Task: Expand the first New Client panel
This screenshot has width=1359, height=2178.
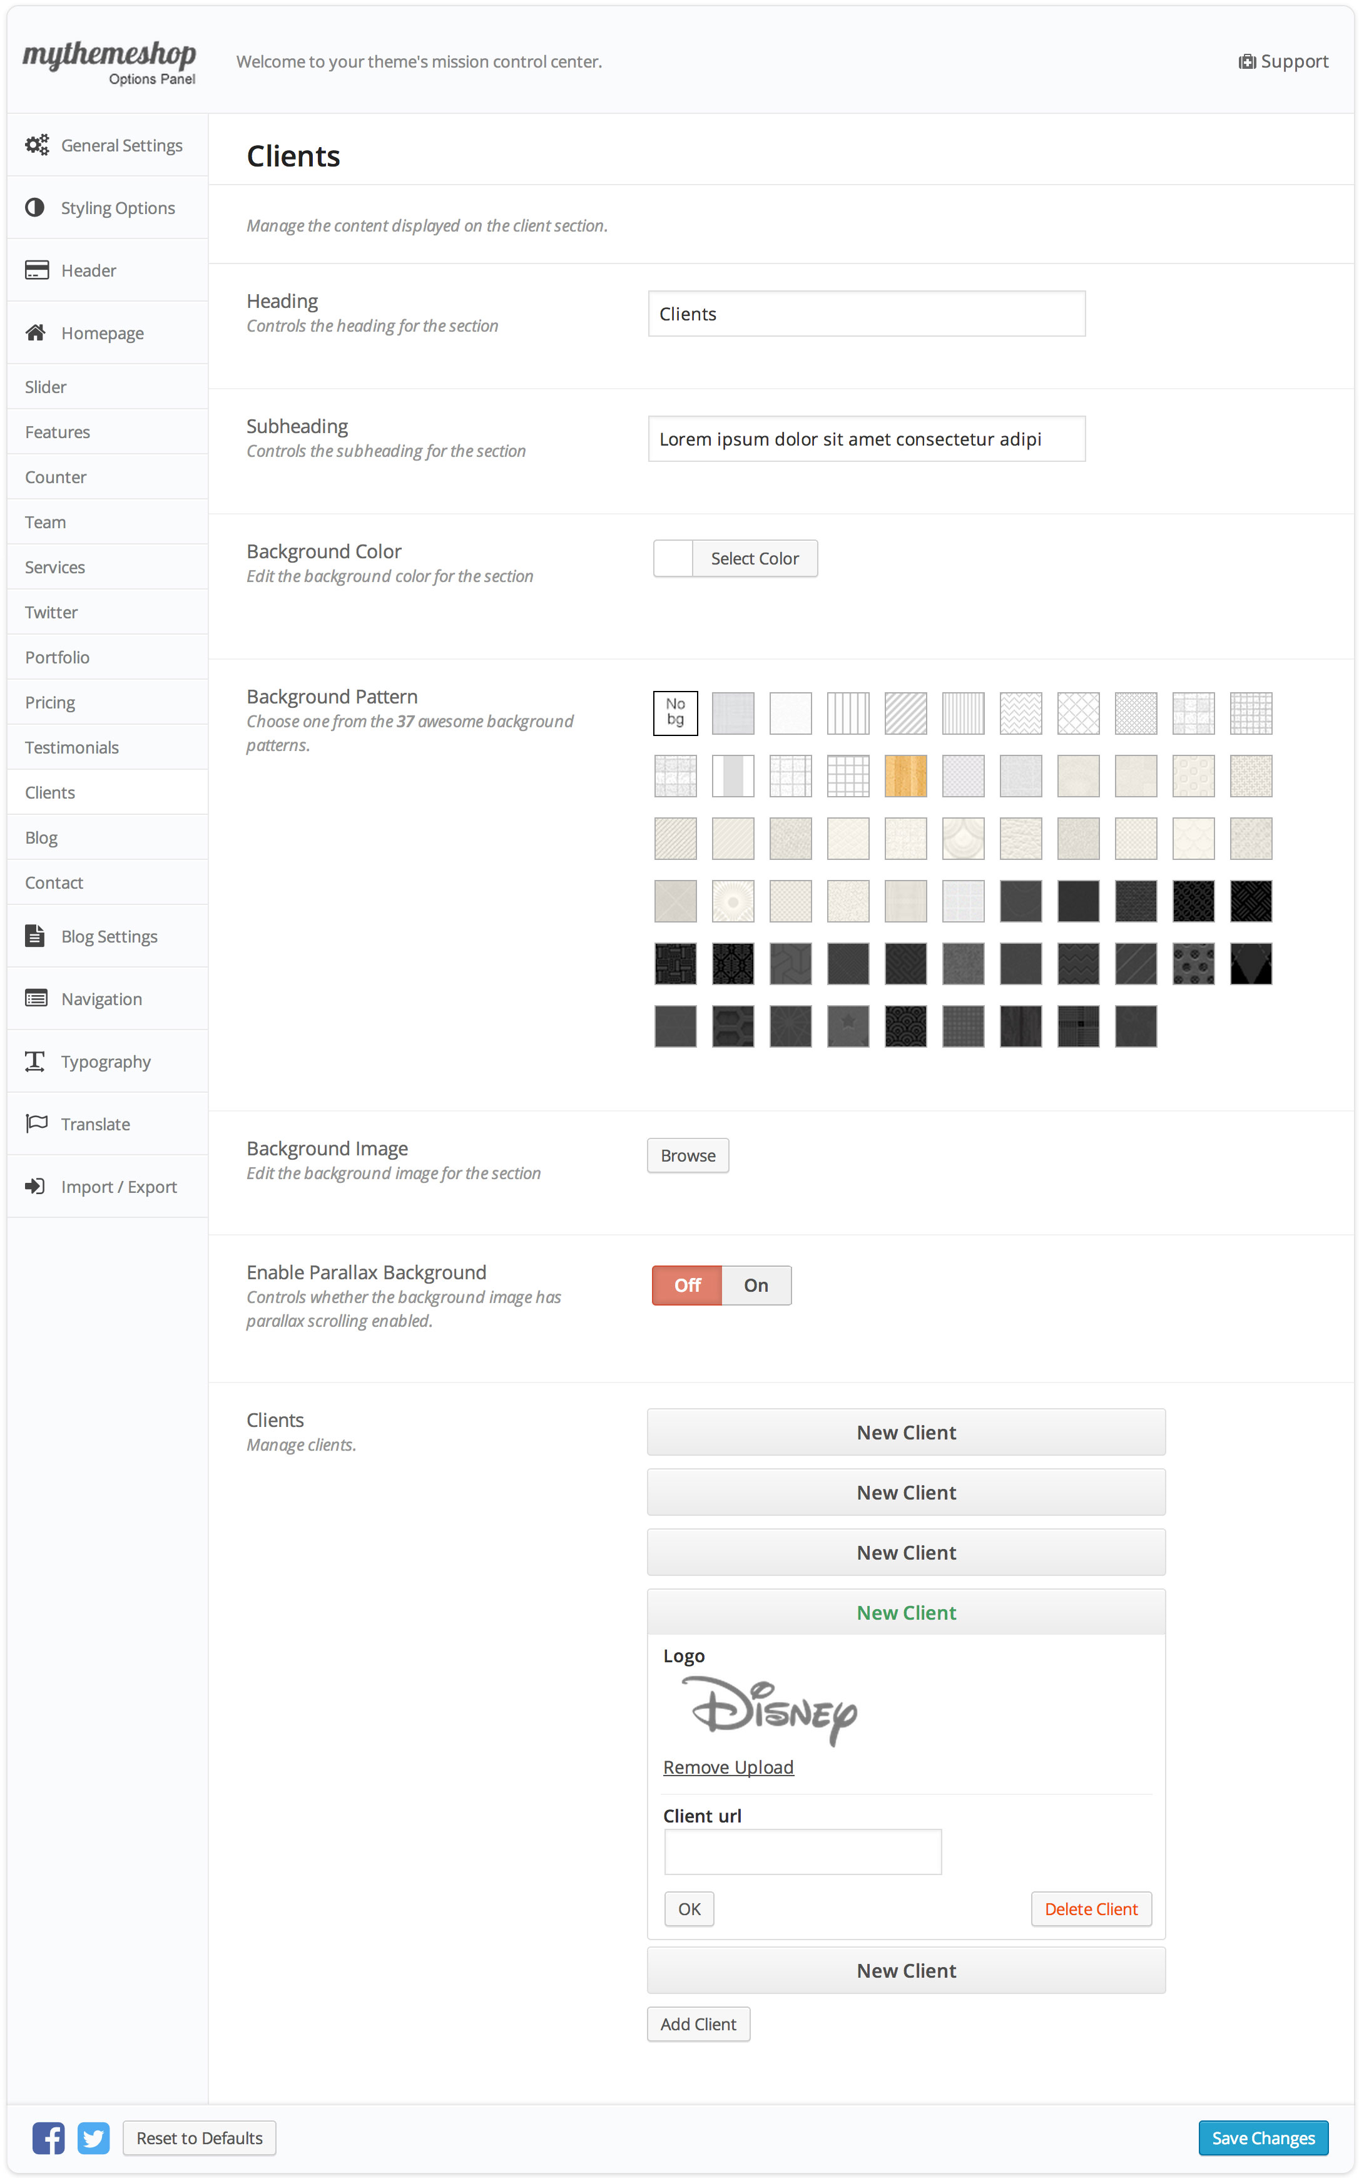Action: point(906,1432)
